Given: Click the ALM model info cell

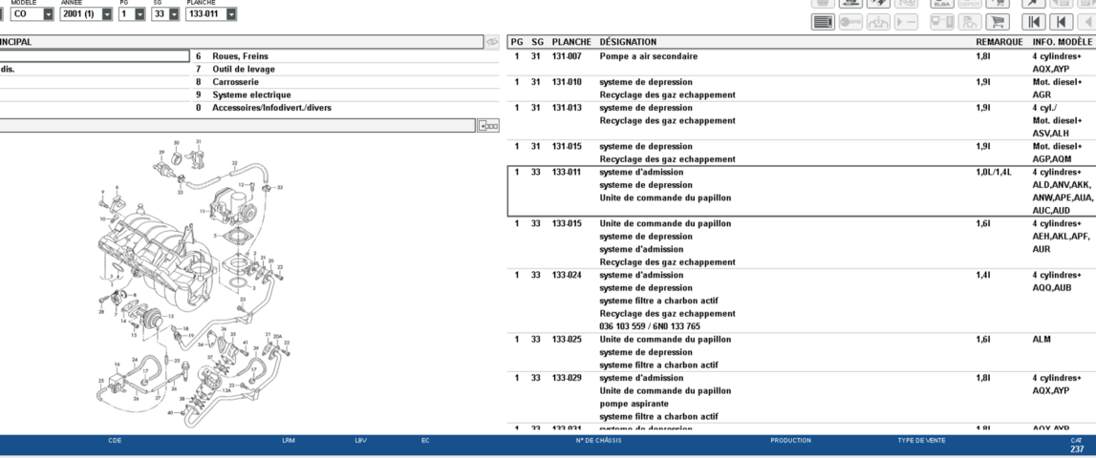Looking at the screenshot, I should [x=1042, y=340].
